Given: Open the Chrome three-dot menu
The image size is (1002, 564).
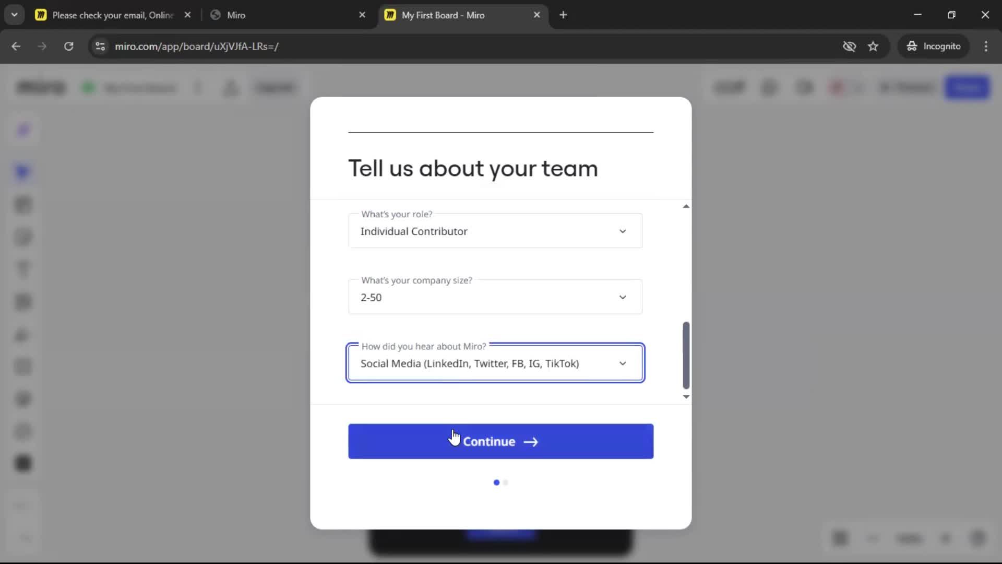Looking at the screenshot, I should coord(986,46).
